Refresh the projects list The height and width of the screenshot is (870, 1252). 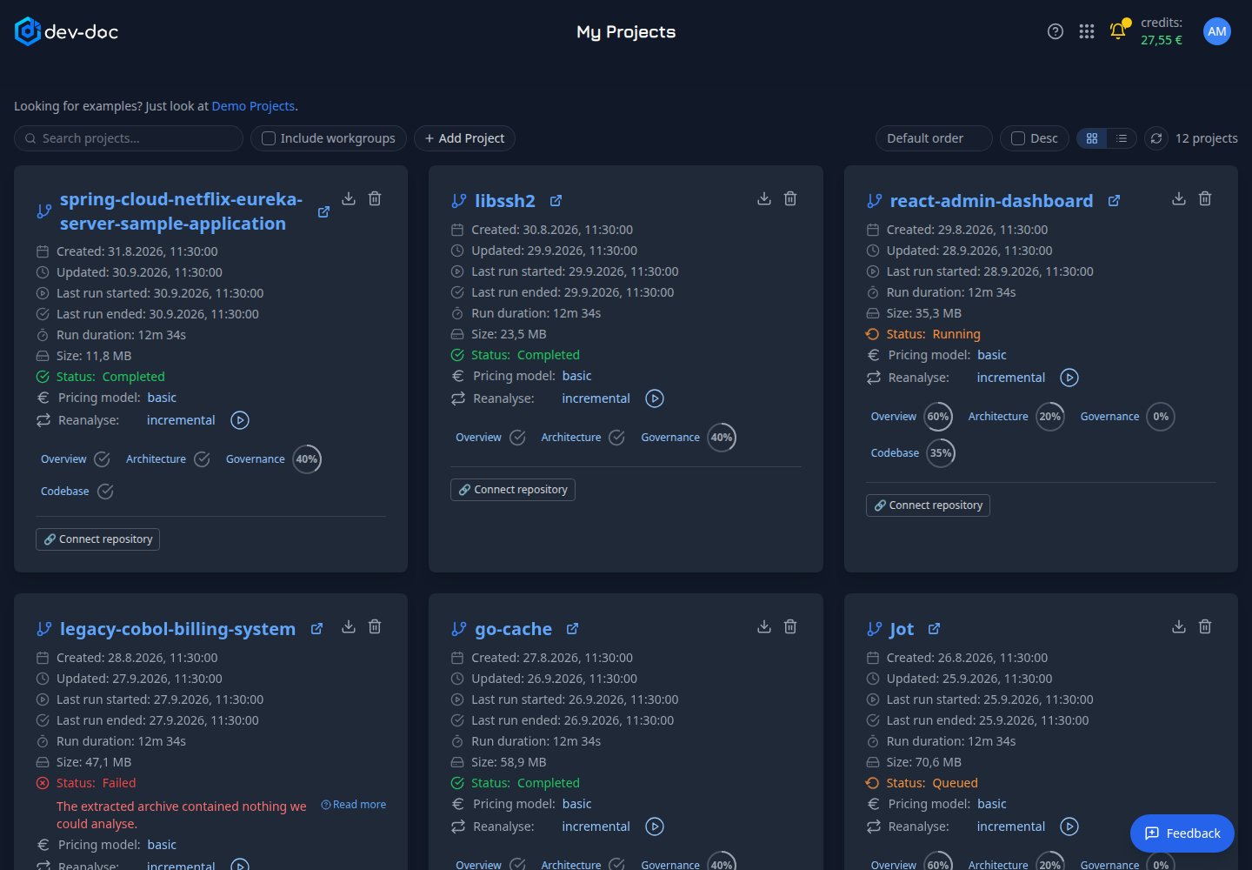pyautogui.click(x=1155, y=138)
